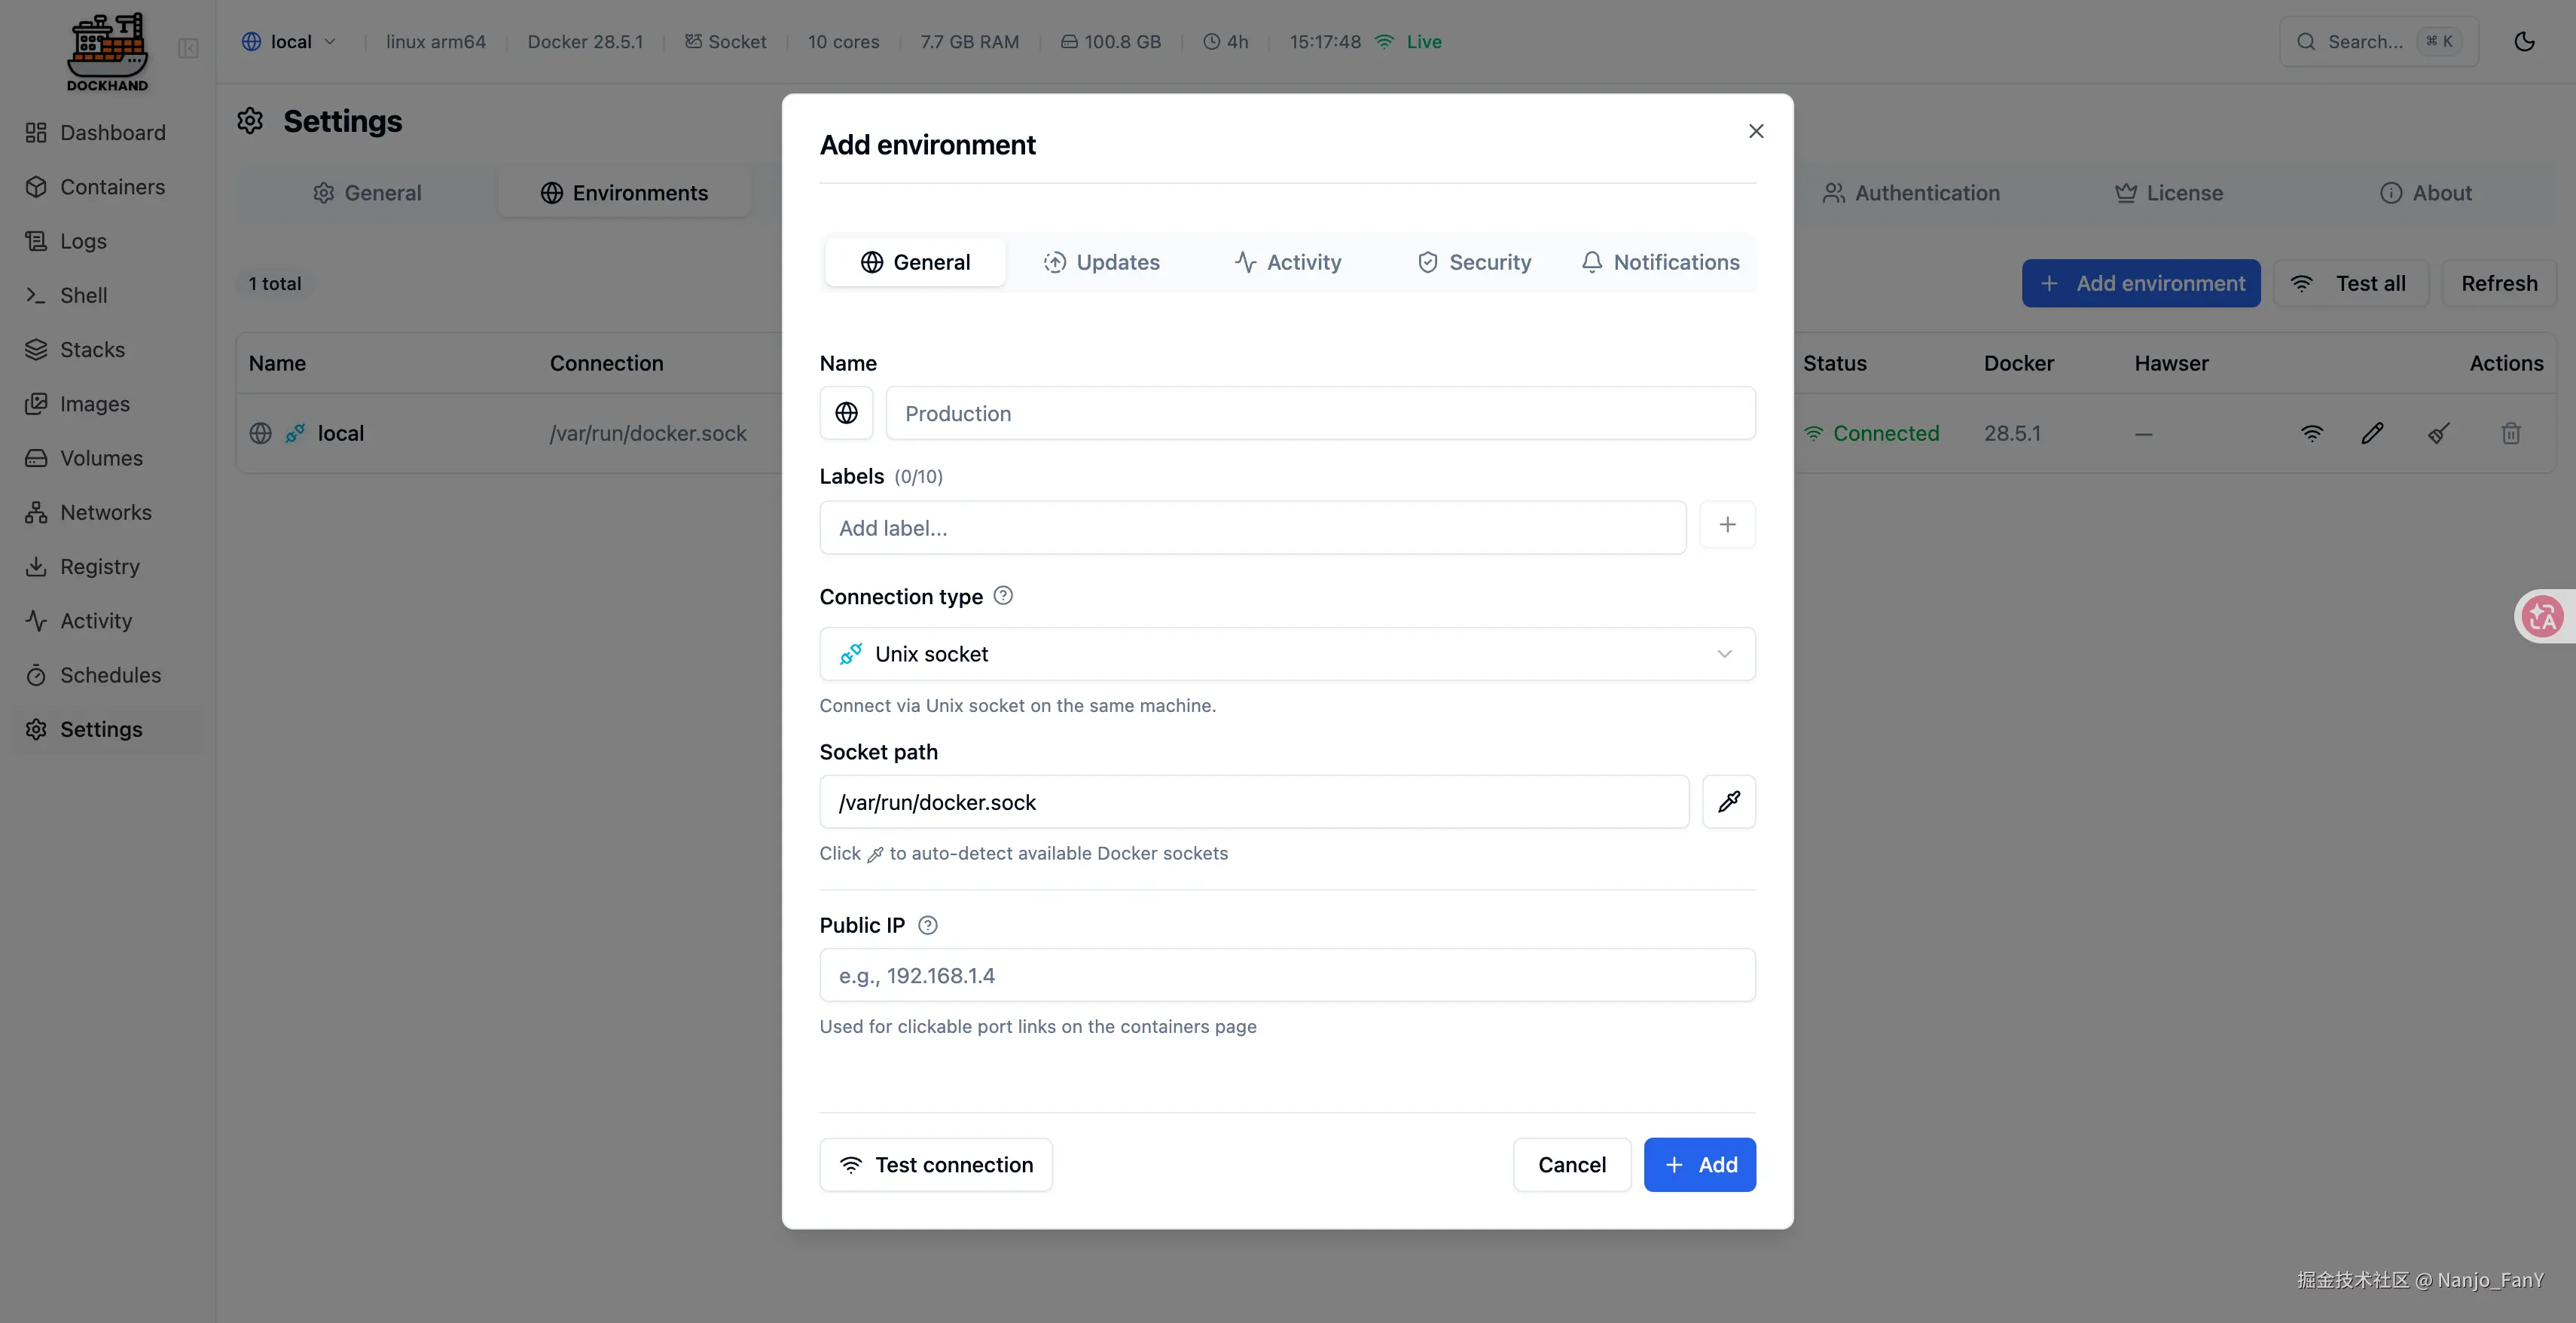Toggle dark mode moon icon
The height and width of the screenshot is (1323, 2576).
[x=2524, y=42]
